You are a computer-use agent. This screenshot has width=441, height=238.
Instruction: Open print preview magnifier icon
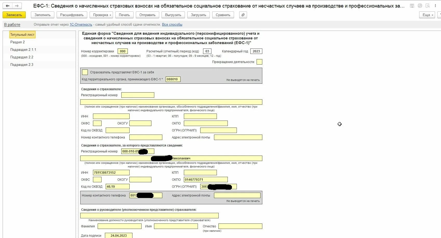[x=427, y=6]
